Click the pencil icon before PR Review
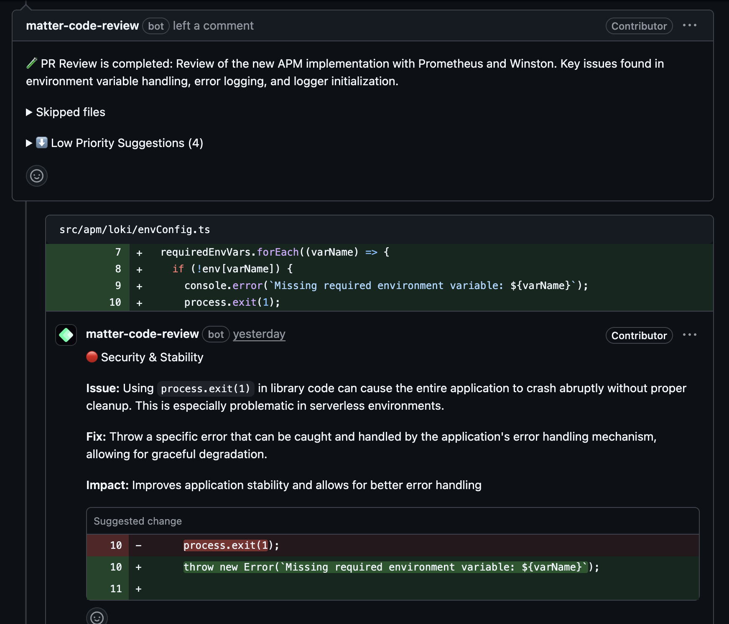 [x=32, y=63]
